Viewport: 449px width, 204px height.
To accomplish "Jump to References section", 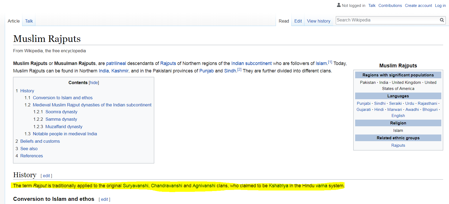I will click(31, 156).
